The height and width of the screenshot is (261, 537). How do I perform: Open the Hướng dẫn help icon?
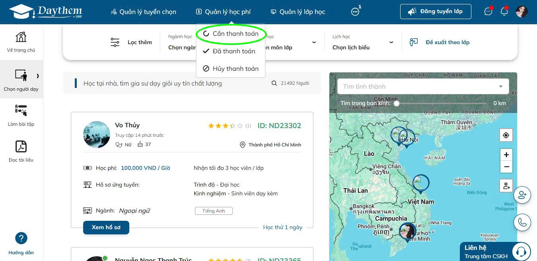[21, 238]
